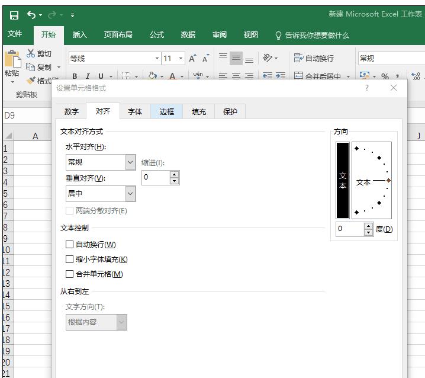Click the 告诉我你想要做什么 search box
This screenshot has width=425, height=378.
[x=312, y=36]
